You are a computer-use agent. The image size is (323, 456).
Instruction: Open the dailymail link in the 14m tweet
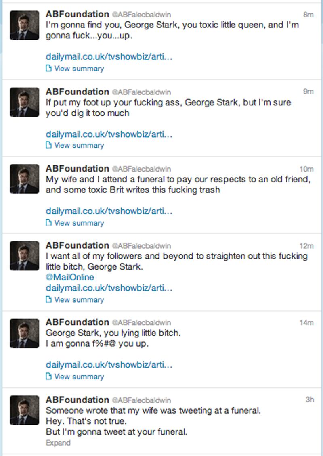pos(109,365)
